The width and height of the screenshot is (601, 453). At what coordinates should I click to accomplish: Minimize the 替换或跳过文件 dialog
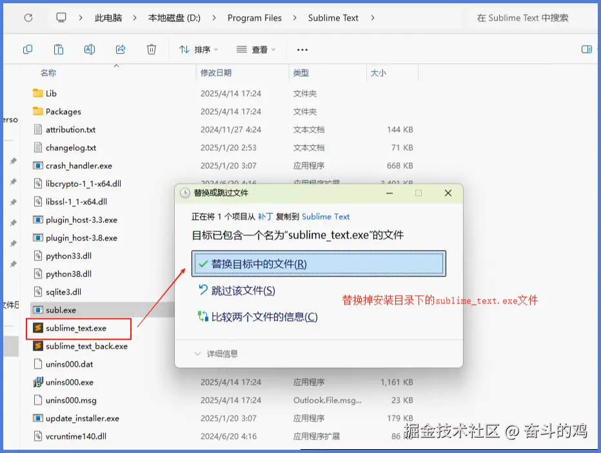(x=389, y=193)
